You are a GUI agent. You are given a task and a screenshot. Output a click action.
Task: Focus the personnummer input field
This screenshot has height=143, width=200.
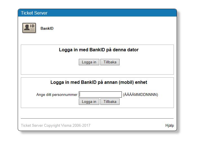coord(100,94)
